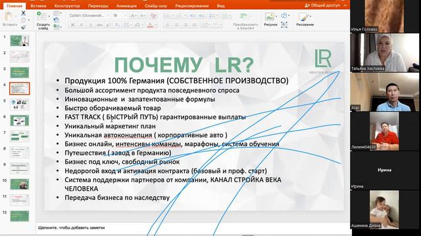Open the Создать слайд dropdown arrow

[49, 16]
